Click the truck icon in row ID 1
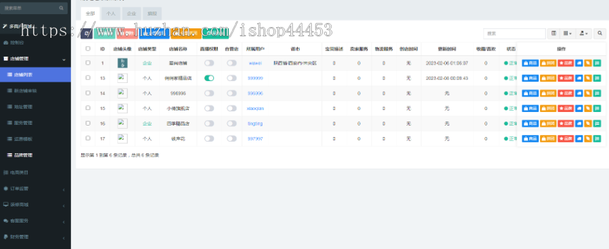The height and width of the screenshot is (249, 609). click(x=579, y=63)
